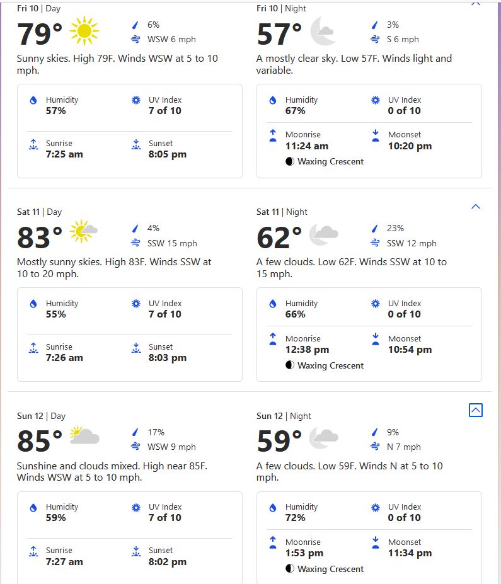This screenshot has width=501, height=584.
Task: Click Saturday night precipitation chance raindrop icon
Action: point(376,229)
